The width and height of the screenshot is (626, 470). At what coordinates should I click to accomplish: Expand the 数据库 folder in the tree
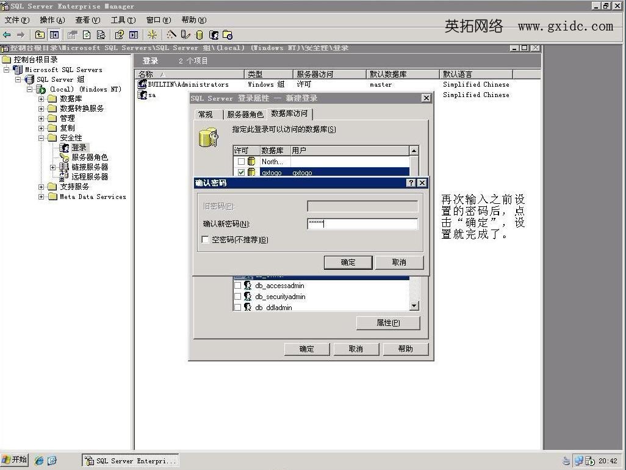coord(41,99)
